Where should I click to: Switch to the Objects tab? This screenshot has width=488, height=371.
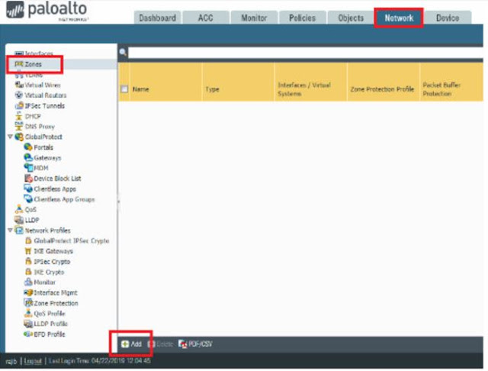(351, 18)
